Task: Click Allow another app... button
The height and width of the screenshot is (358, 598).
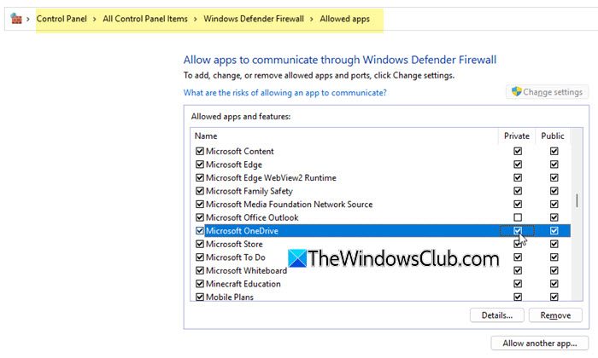Action: coord(539,344)
